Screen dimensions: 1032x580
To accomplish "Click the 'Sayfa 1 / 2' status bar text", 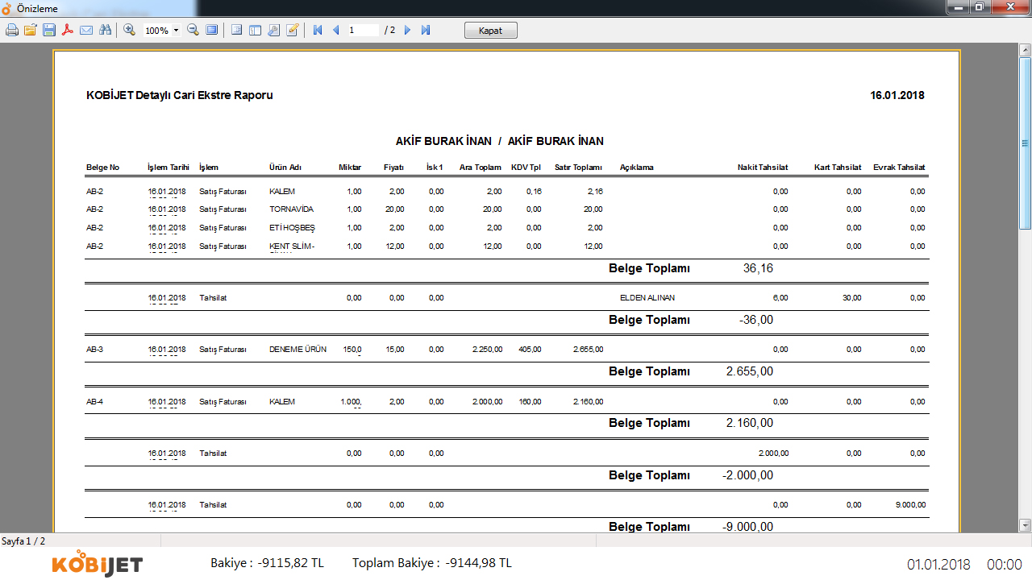I will 23,541.
